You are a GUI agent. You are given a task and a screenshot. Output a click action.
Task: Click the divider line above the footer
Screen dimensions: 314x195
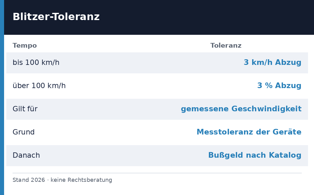tap(157, 173)
